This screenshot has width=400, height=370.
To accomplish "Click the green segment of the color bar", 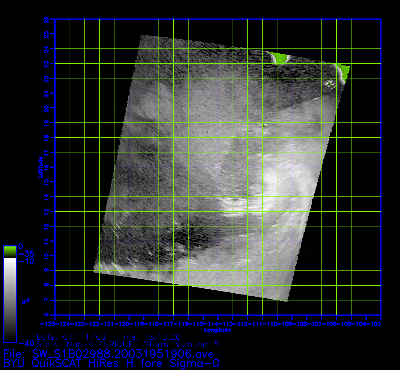I will pyautogui.click(x=10, y=252).
